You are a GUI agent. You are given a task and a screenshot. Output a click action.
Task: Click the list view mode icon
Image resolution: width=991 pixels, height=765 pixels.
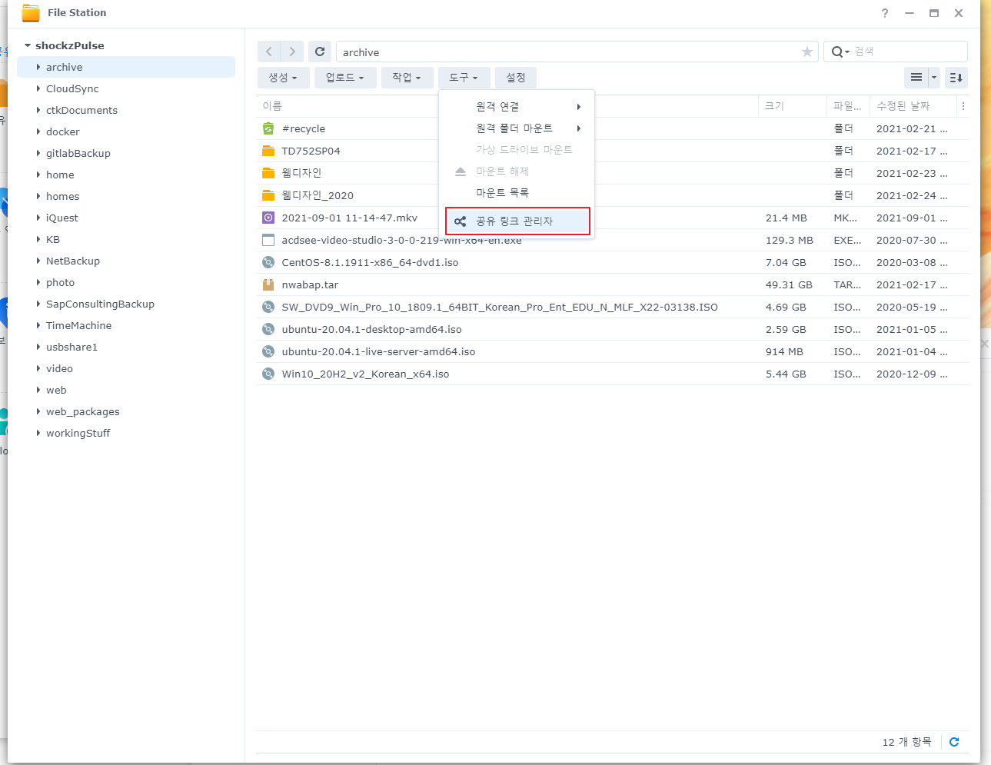[916, 78]
